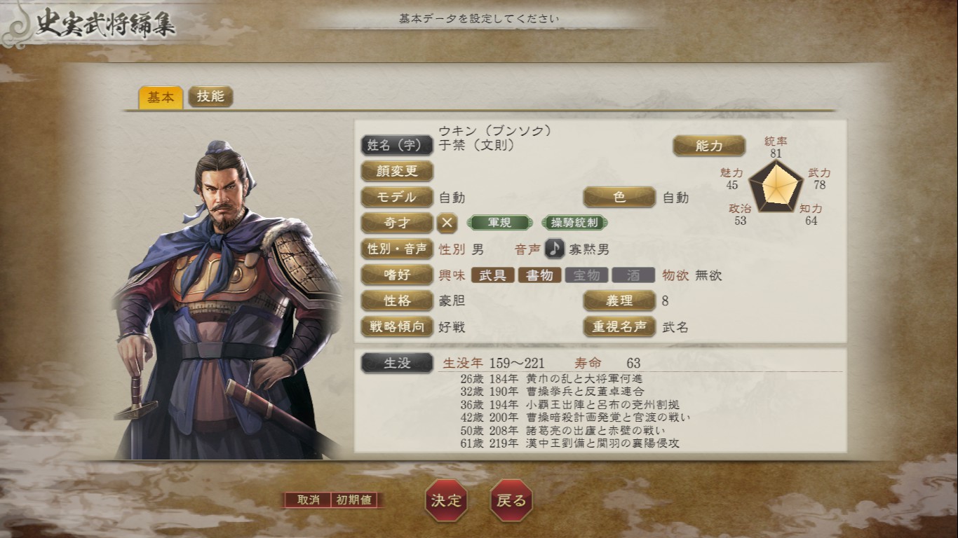Enable the greyed 宝物 interest tag
958x538 pixels.
pyautogui.click(x=587, y=275)
